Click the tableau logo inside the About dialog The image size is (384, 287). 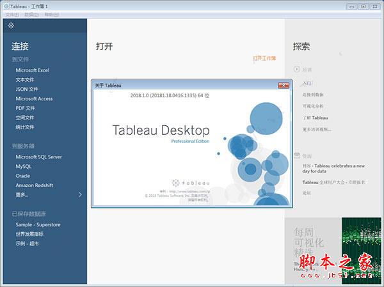tap(191, 183)
